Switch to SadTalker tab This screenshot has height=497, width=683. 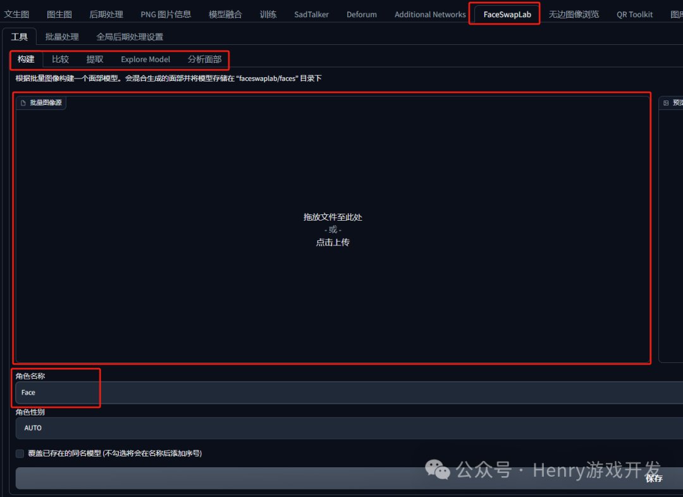tap(311, 15)
